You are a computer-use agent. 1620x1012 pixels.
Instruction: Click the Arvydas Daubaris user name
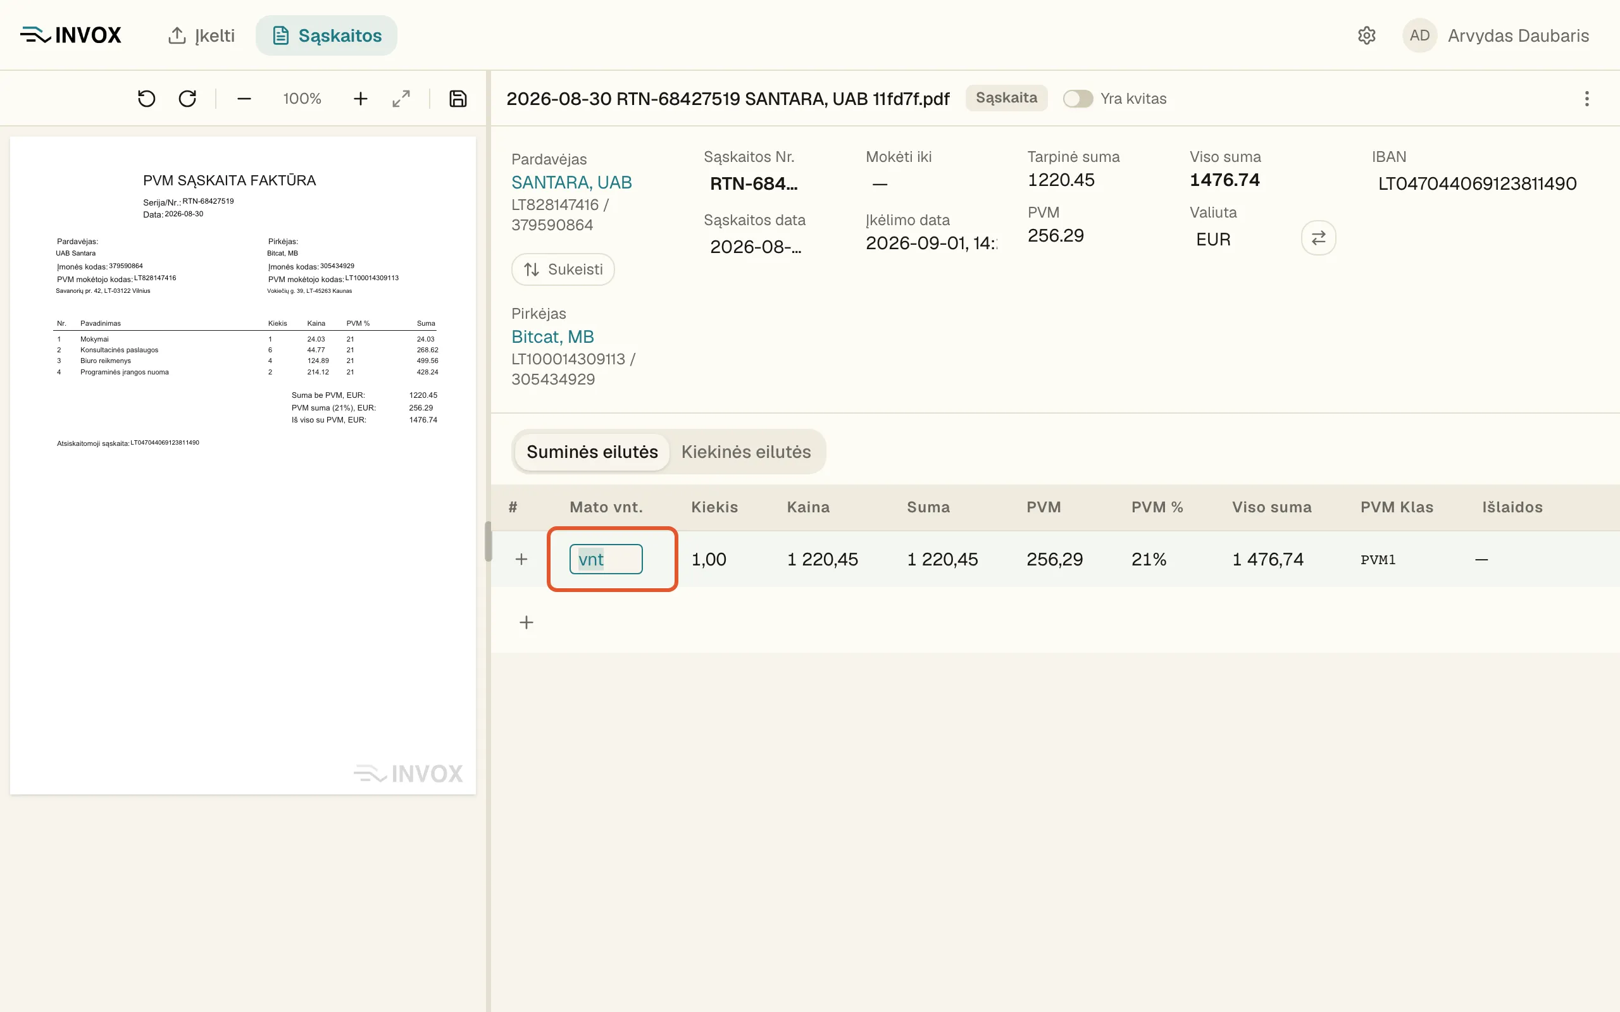pos(1518,35)
